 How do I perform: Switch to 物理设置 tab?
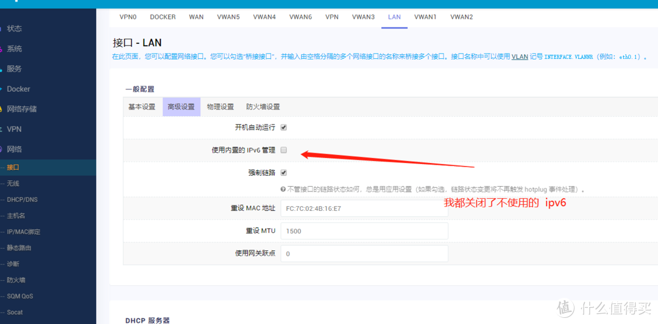pyautogui.click(x=221, y=107)
